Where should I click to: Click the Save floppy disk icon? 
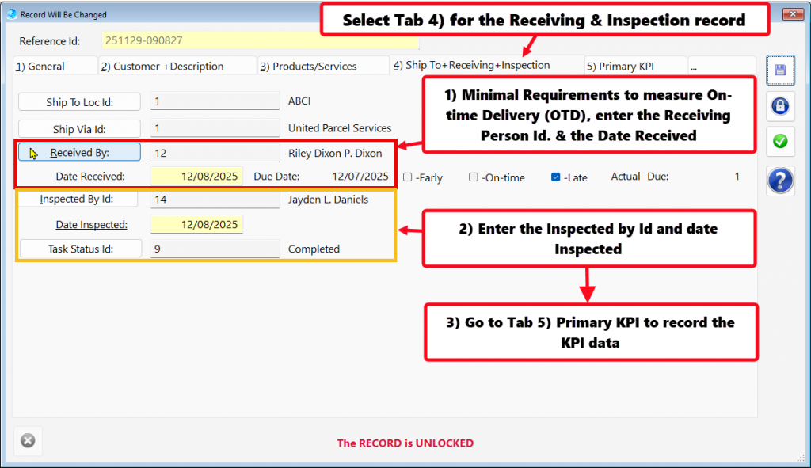click(780, 71)
